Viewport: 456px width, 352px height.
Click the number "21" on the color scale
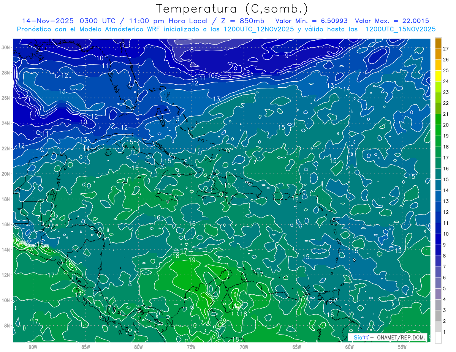[x=446, y=114]
